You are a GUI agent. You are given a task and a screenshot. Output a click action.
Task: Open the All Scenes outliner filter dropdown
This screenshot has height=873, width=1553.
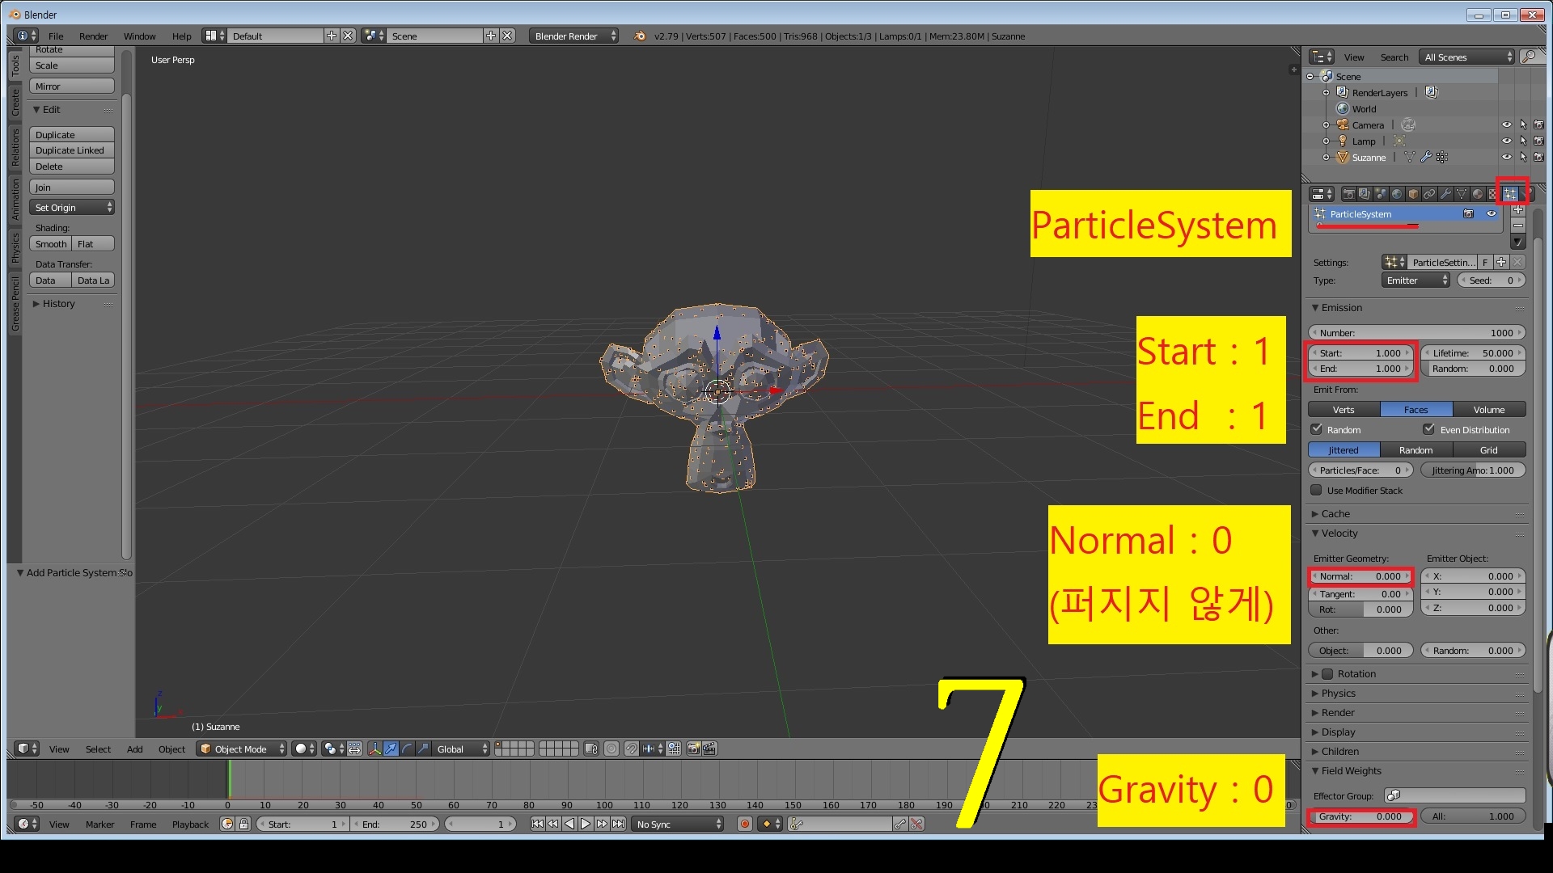point(1467,57)
